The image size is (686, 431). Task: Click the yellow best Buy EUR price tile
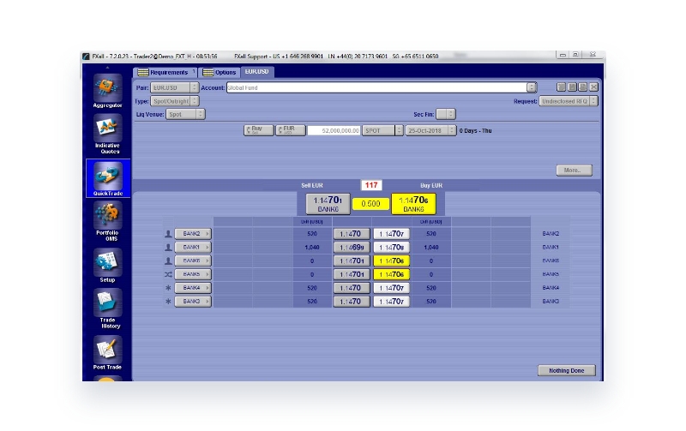(x=413, y=204)
